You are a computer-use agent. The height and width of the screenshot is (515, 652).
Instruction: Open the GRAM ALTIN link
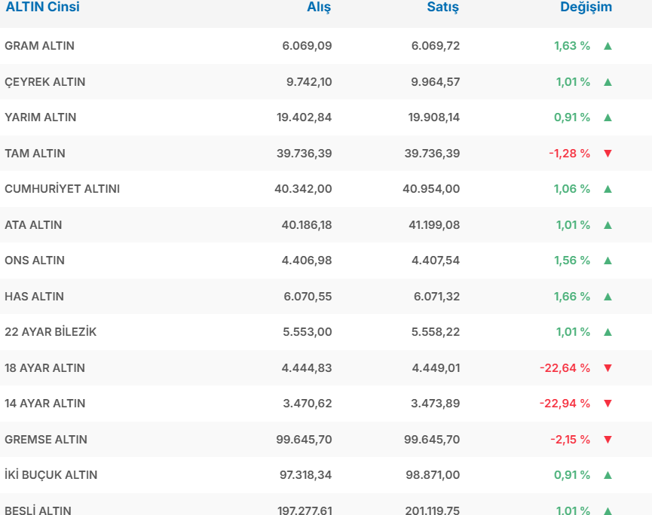tap(39, 46)
